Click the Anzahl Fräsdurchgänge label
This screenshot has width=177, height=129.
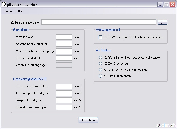point(31,65)
